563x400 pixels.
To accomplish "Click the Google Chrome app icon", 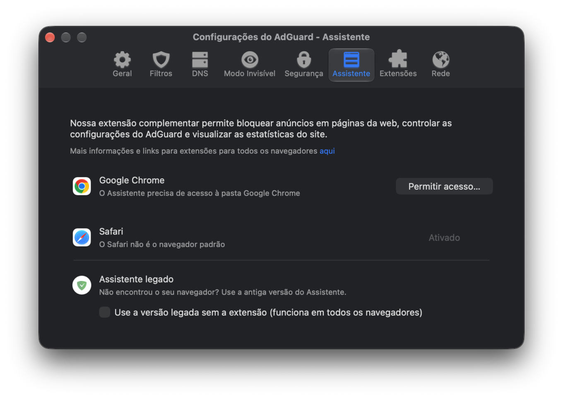I will 82,186.
